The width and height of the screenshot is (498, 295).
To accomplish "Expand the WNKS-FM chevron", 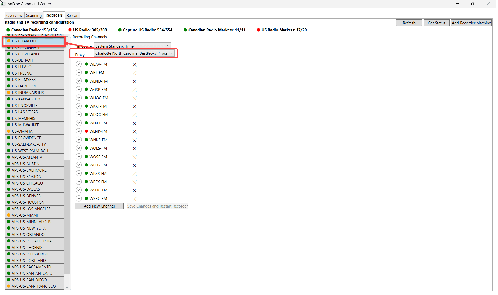I will (x=79, y=140).
